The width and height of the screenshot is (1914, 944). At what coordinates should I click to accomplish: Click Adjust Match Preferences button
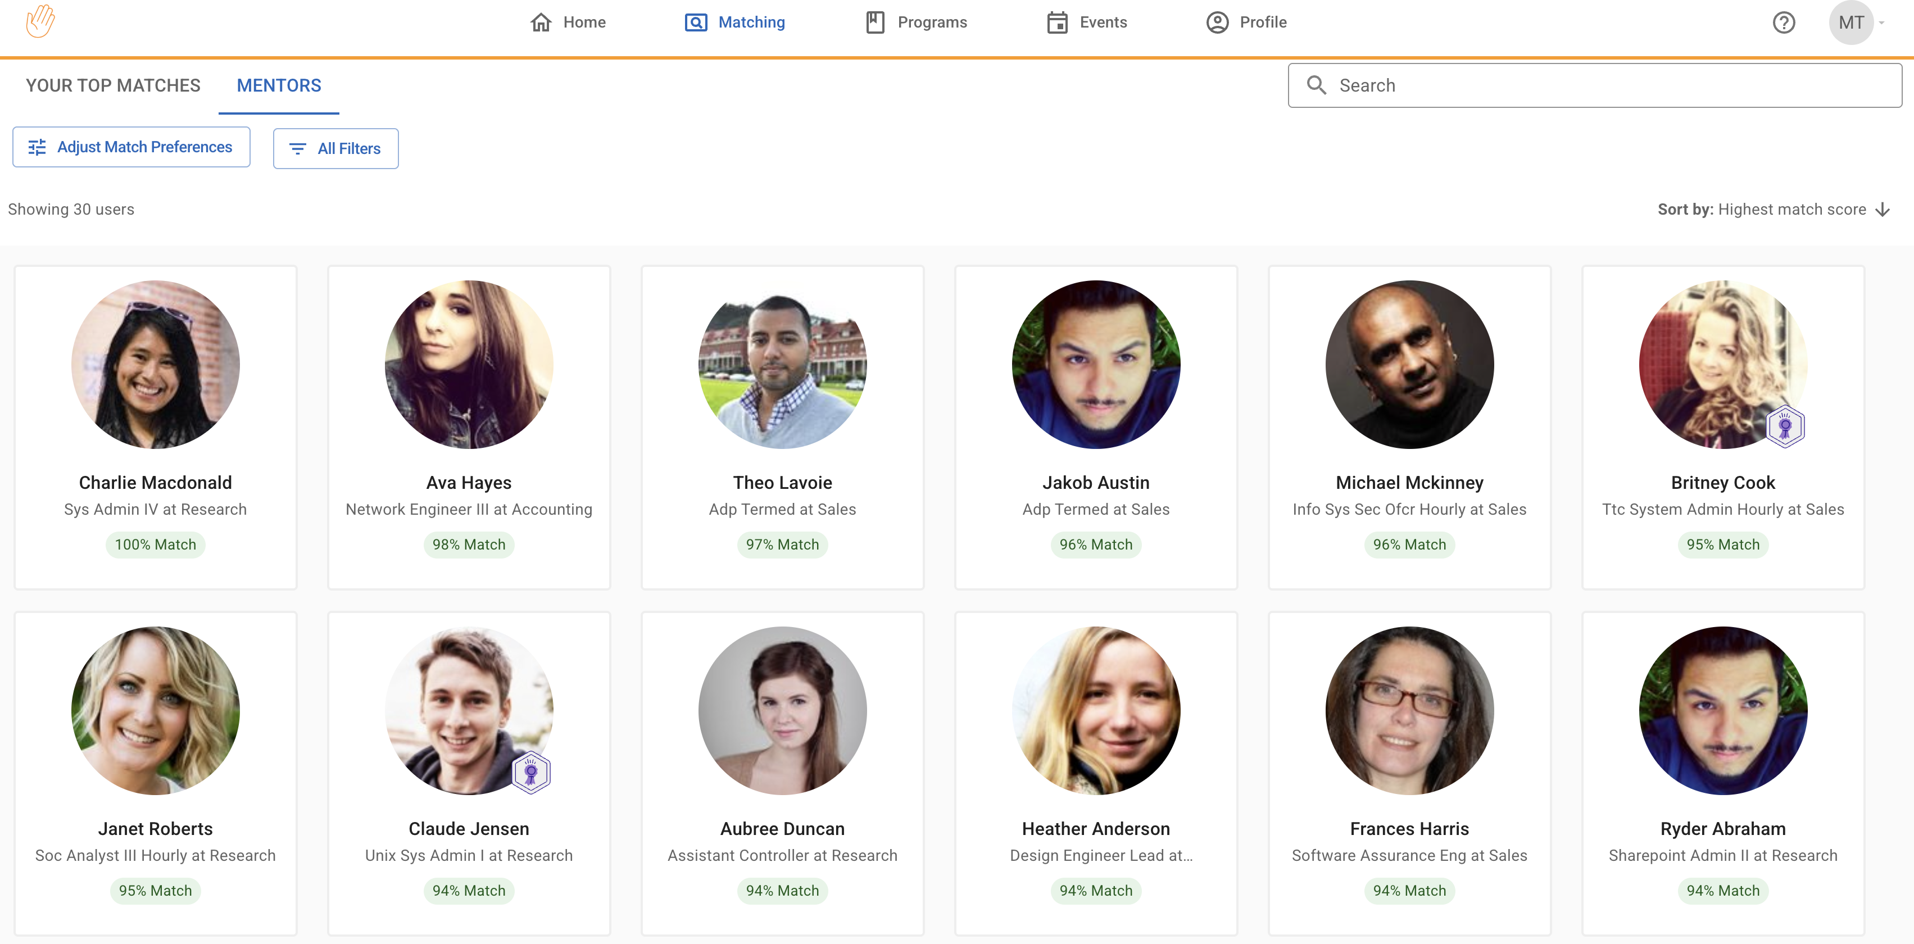pos(131,147)
